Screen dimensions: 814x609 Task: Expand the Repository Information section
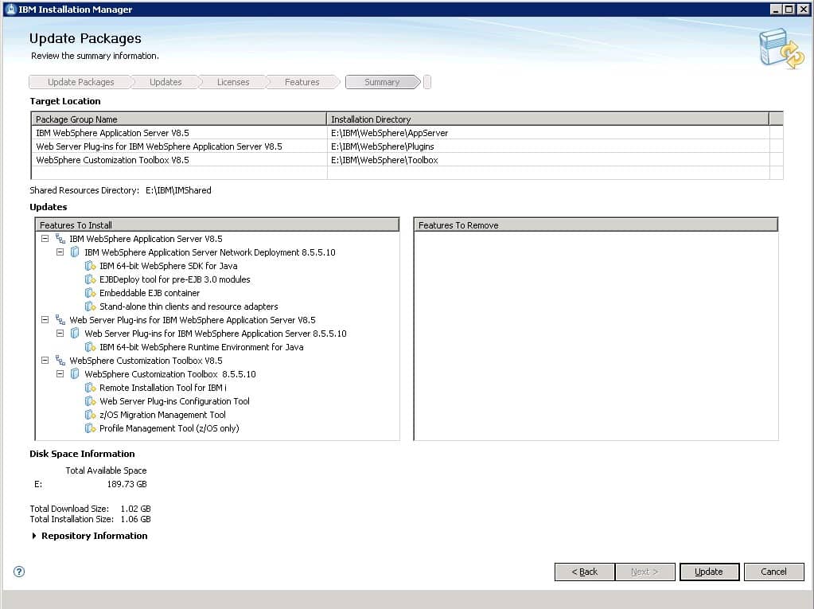[x=34, y=536]
